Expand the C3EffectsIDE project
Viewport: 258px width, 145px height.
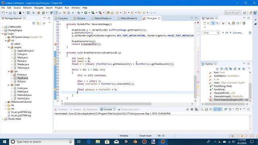[x=3, y=27]
